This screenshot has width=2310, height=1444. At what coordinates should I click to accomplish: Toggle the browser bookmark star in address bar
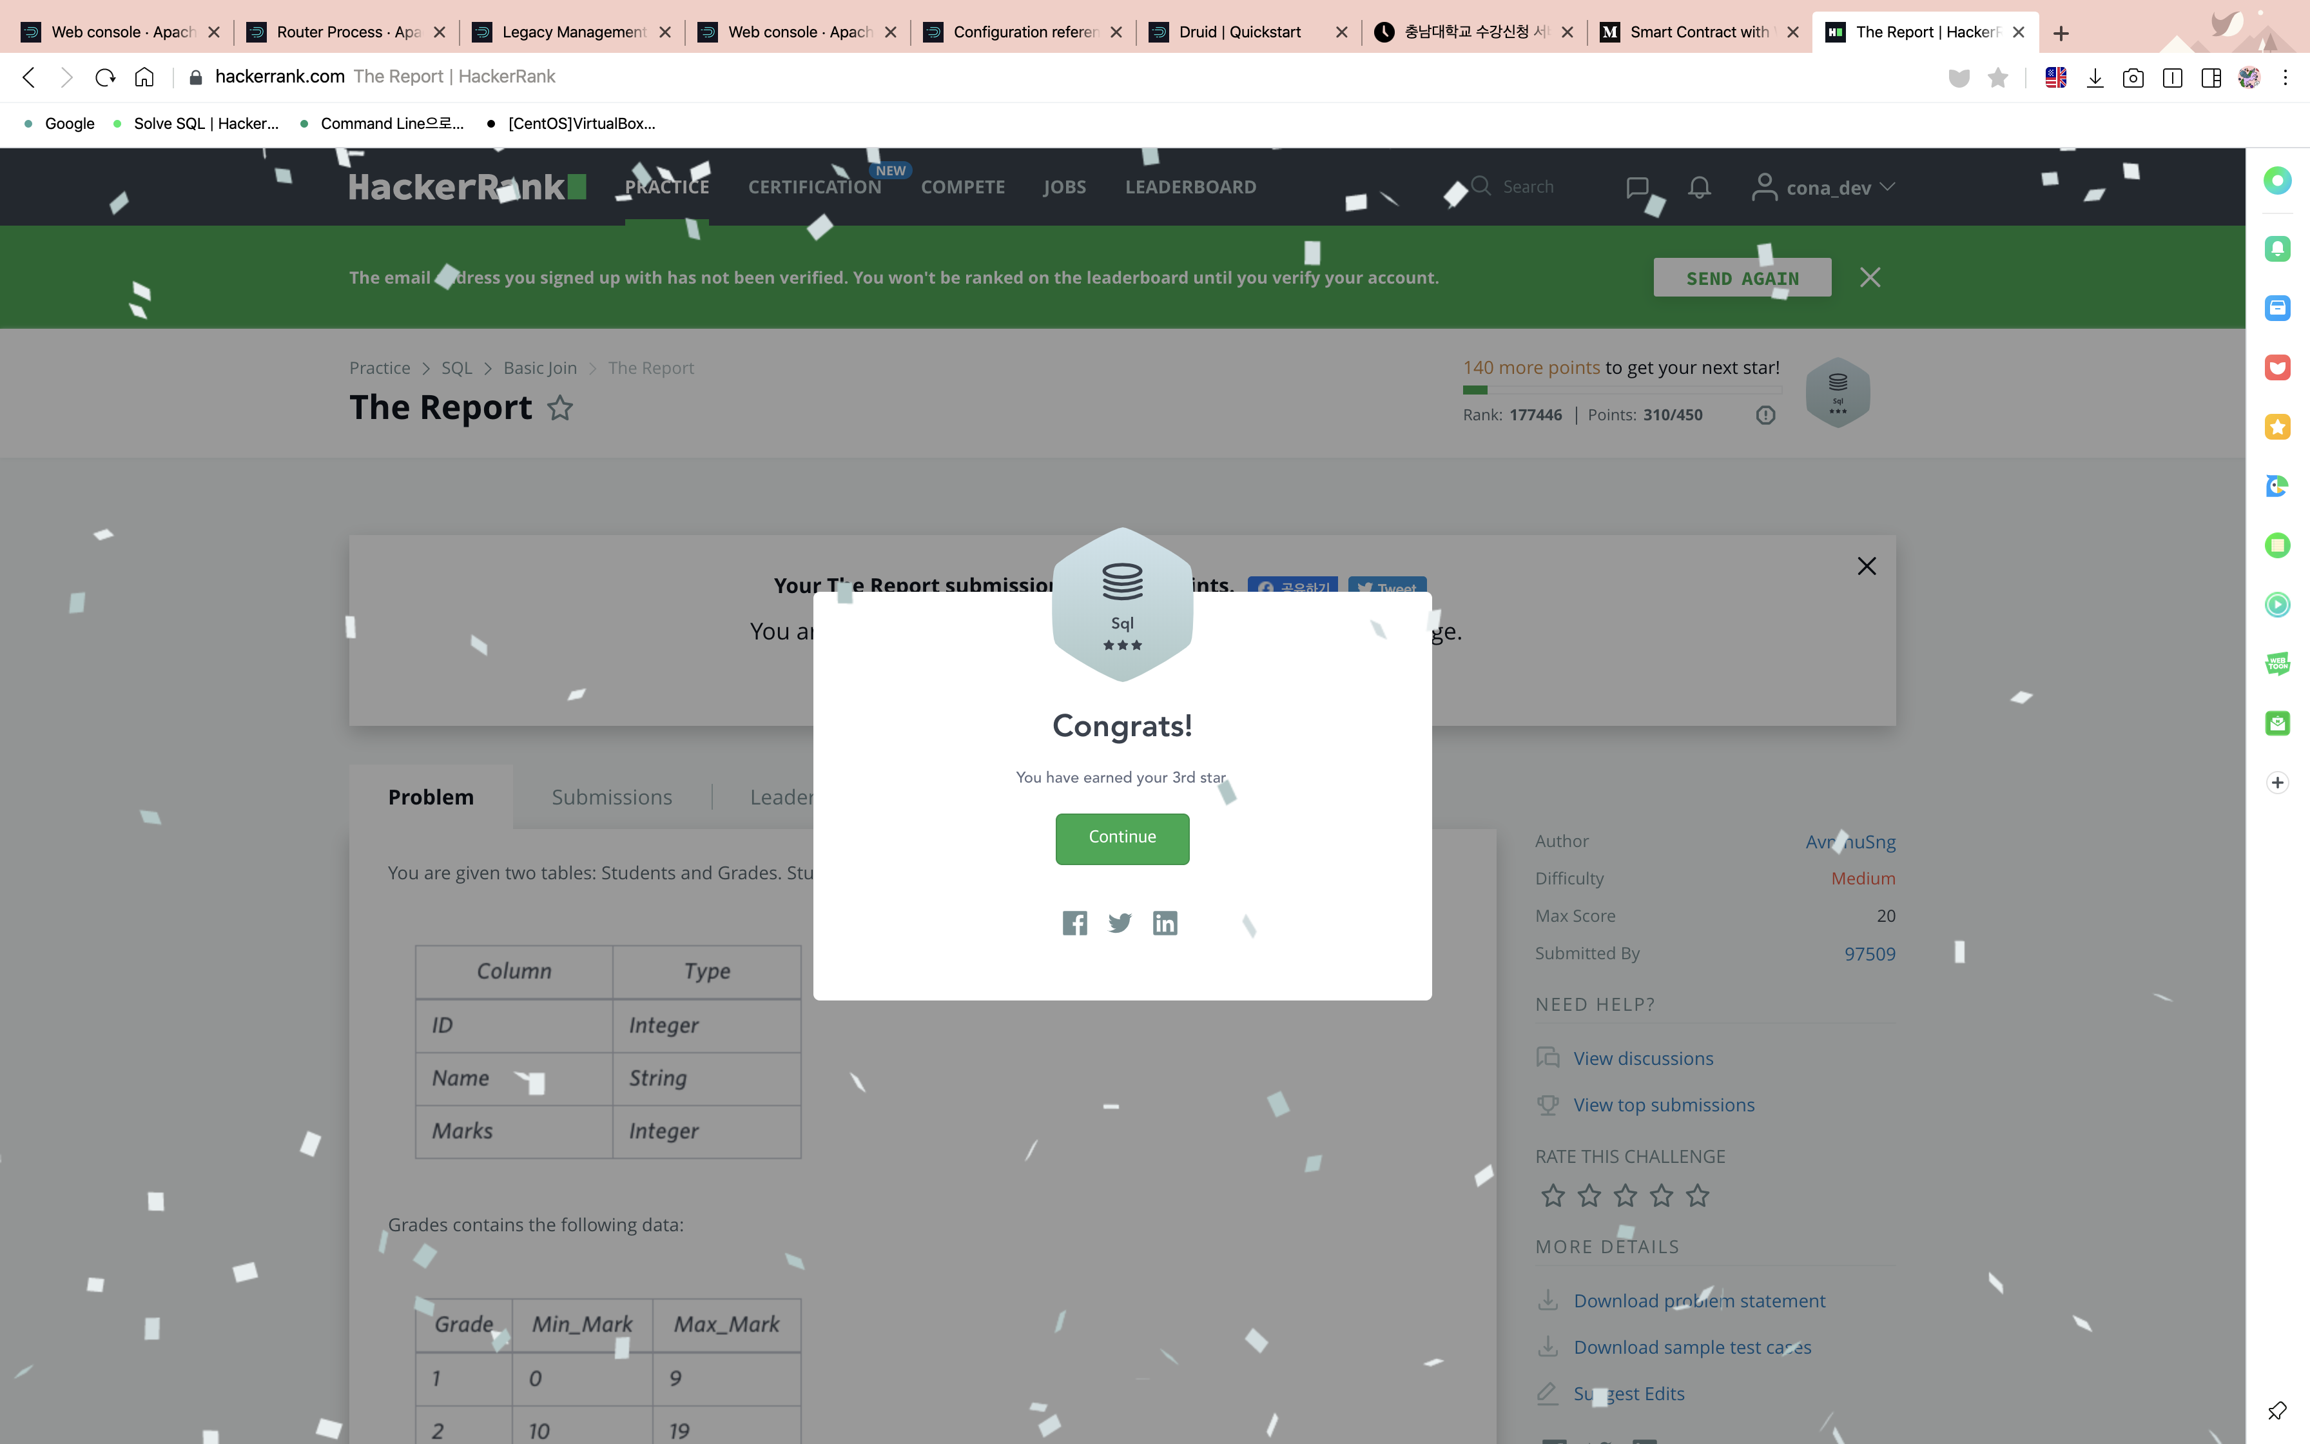1998,78
